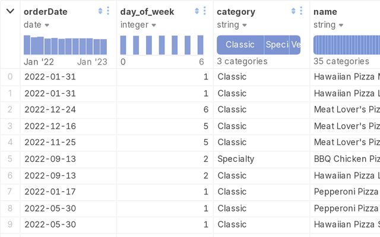Change category column string type
380x237 pixels.
[x=232, y=25]
